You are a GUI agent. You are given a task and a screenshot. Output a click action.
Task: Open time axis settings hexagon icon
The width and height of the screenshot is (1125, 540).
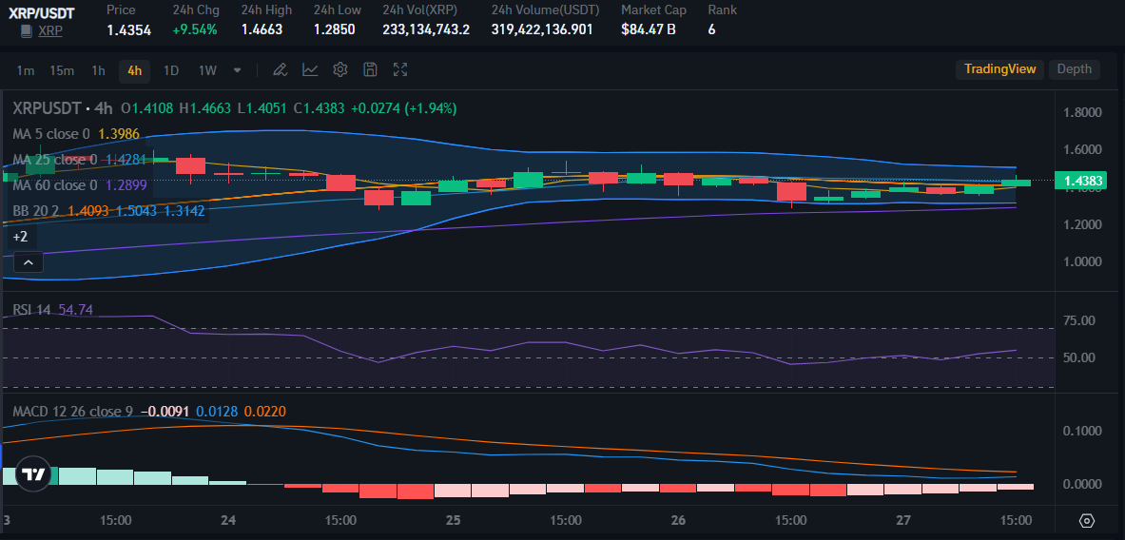1087,521
